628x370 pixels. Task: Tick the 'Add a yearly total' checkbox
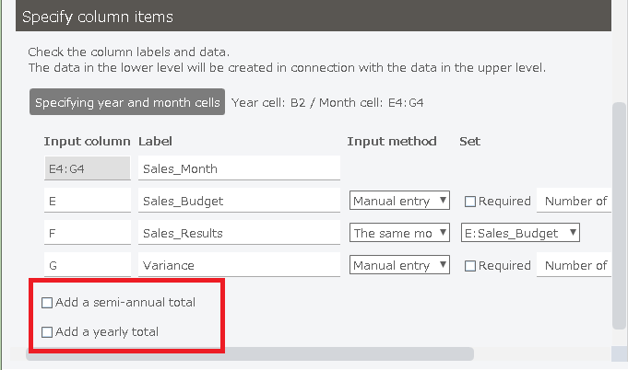[x=48, y=332]
